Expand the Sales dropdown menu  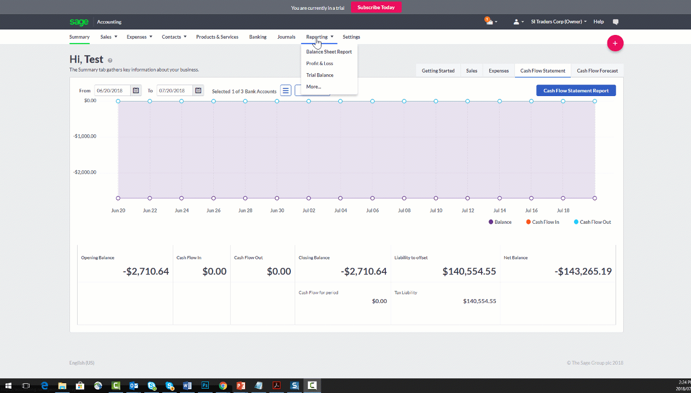coord(109,37)
